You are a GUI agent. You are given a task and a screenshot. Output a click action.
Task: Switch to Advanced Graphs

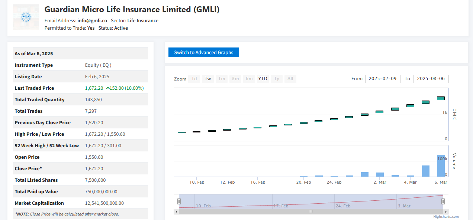click(x=204, y=52)
